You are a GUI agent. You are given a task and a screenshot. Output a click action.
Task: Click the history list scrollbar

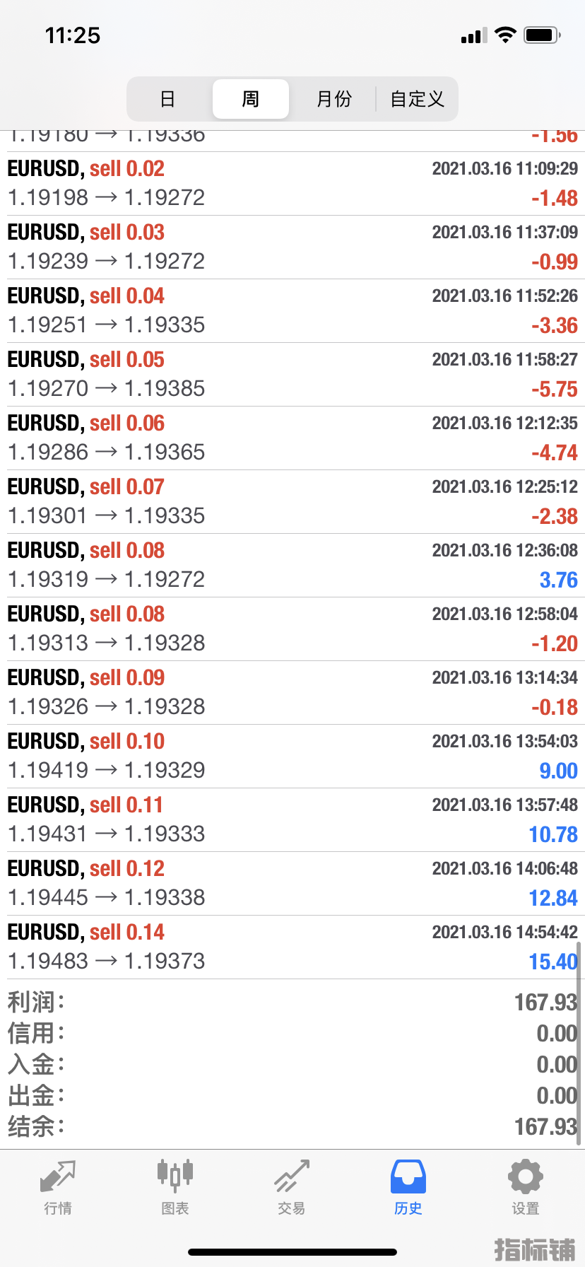579,1044
